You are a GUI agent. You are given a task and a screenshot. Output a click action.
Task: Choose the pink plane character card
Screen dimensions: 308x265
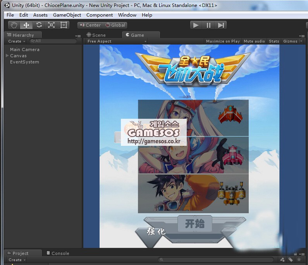[x=193, y=155]
